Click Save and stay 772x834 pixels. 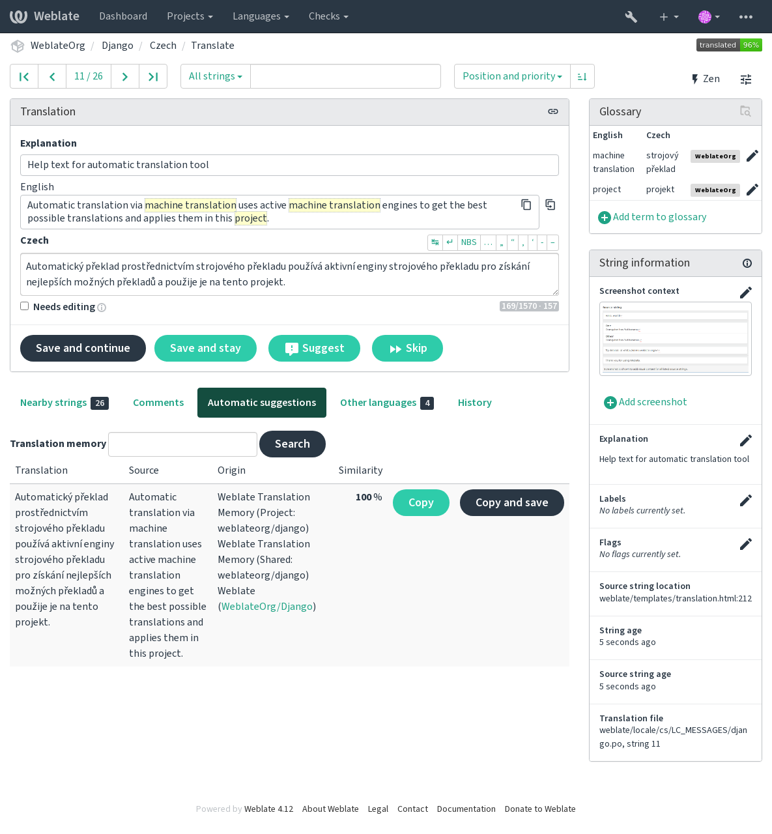click(205, 348)
